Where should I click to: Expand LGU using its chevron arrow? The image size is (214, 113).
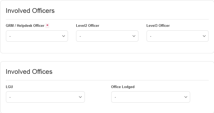80,97
